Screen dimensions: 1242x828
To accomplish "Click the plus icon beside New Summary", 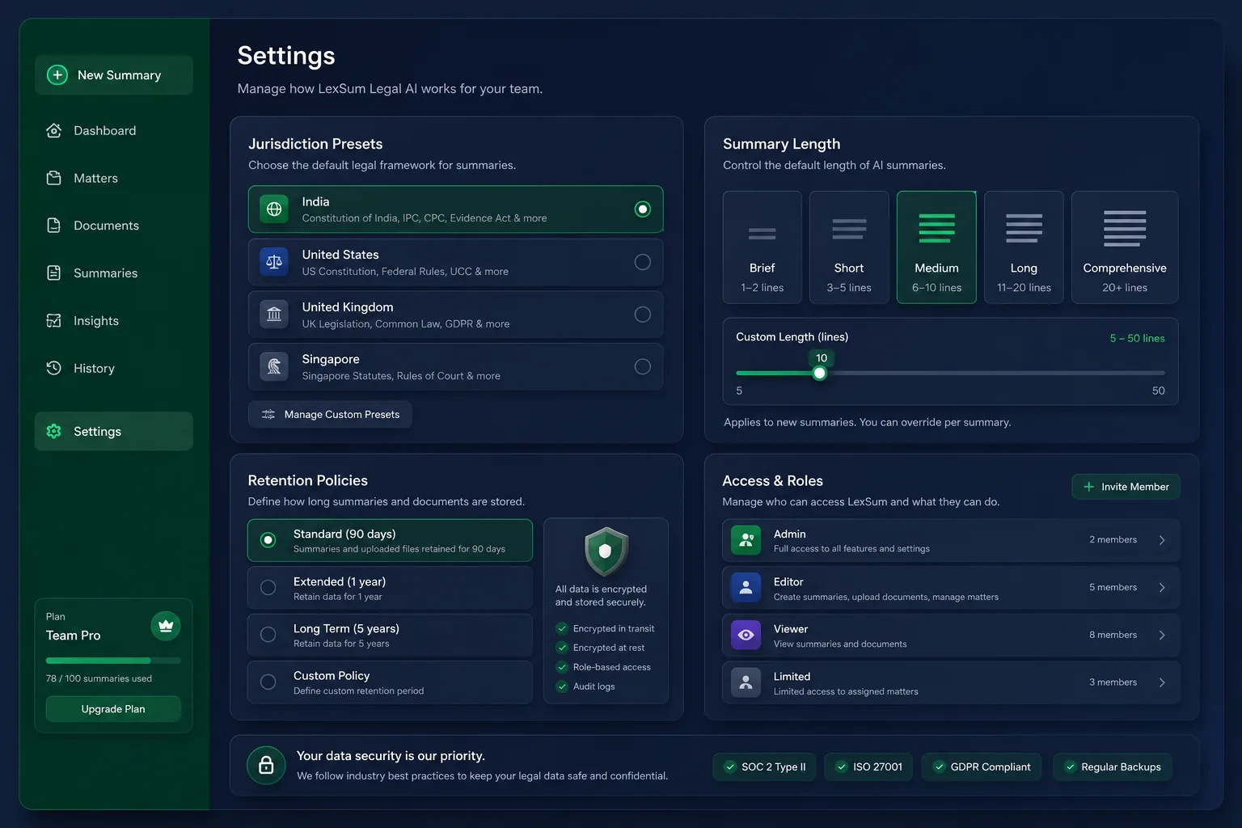I will coord(57,75).
